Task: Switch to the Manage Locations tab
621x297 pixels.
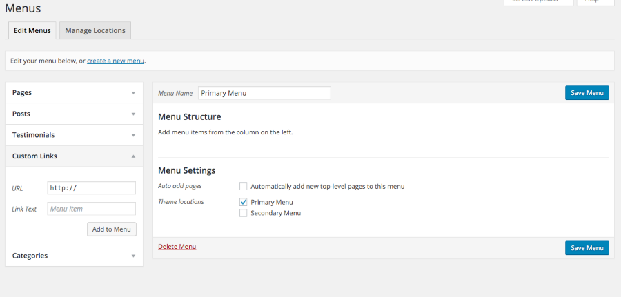Action: (95, 30)
